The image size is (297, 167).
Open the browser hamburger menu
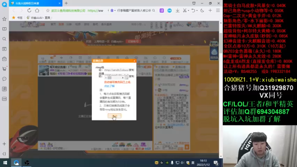point(218,11)
